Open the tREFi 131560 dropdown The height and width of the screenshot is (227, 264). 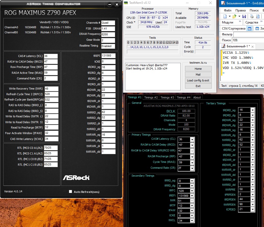[192, 196]
